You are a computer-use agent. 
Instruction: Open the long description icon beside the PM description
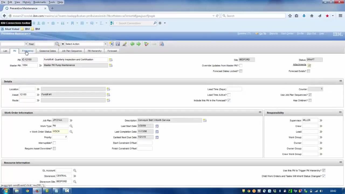111,60
